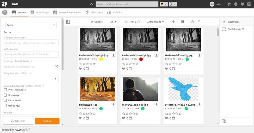Screen dimensions: 254x133
Task: Favorite man-1031383_640.jpg with heart icon
Action: tap(123, 118)
